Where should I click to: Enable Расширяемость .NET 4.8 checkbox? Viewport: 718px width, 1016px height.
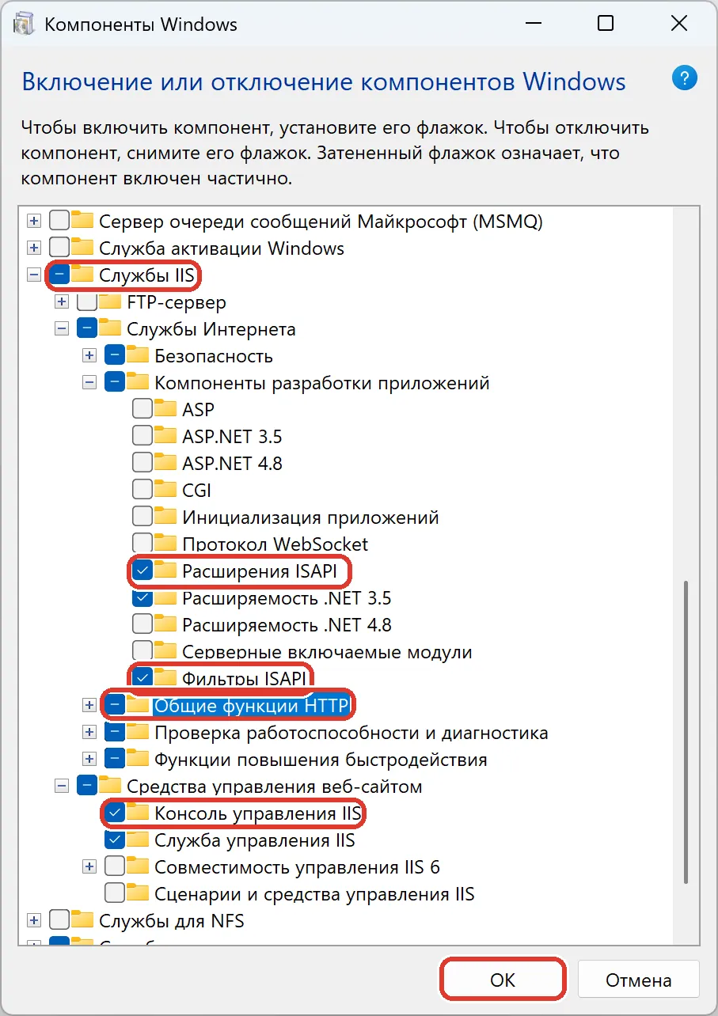(x=142, y=624)
